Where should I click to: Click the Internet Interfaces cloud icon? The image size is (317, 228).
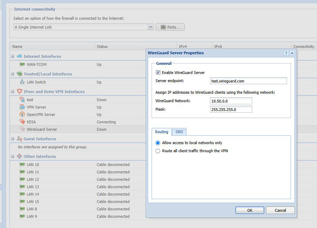coord(19,56)
